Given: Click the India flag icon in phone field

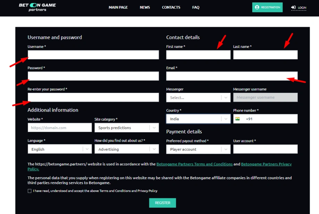Looking at the screenshot, I should point(237,119).
